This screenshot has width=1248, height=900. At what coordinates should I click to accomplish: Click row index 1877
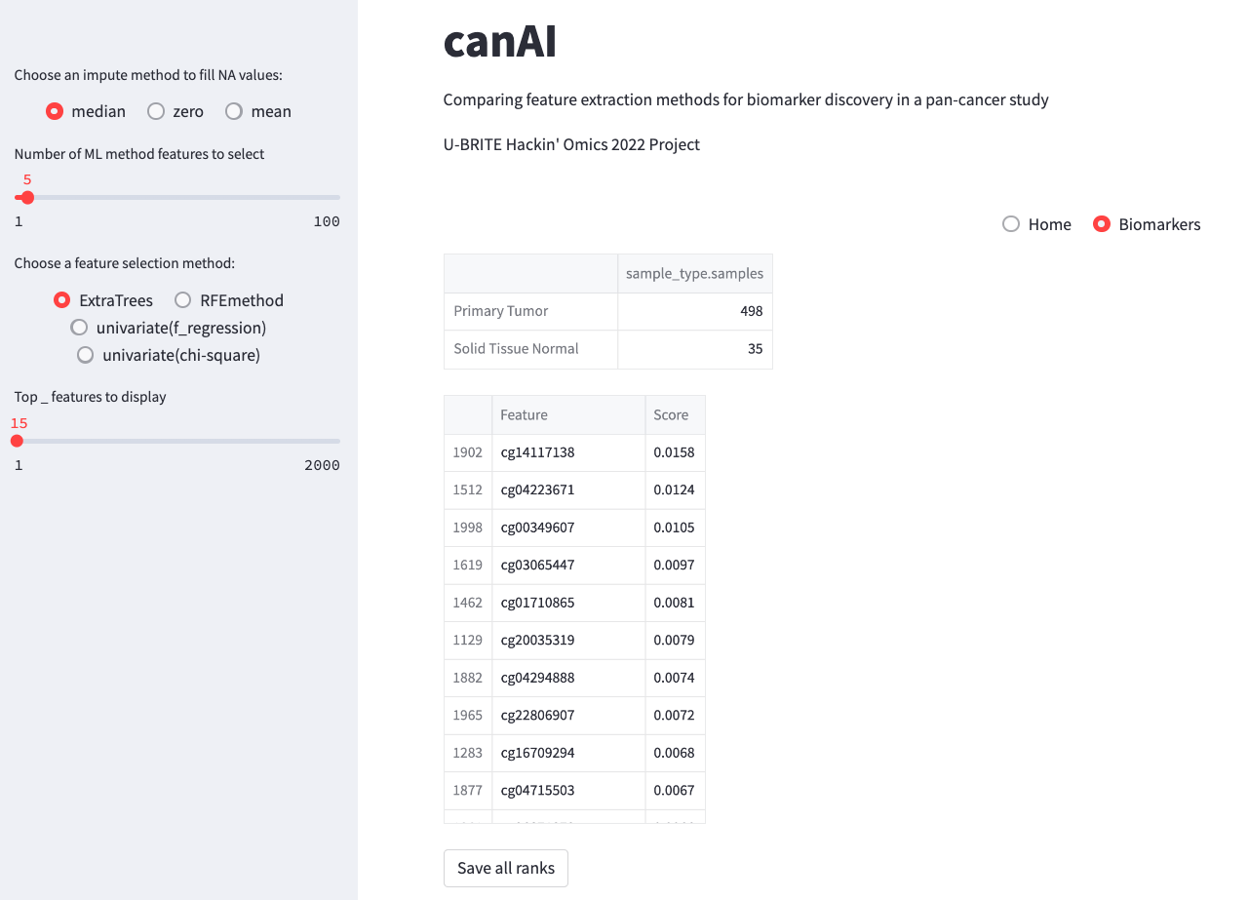pos(468,790)
